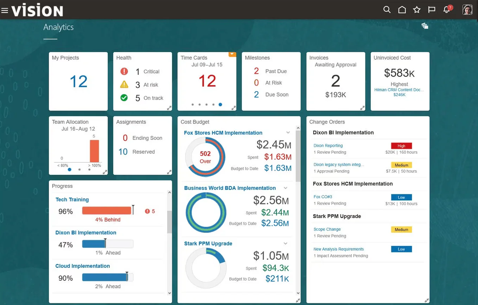Click the Progress panel scroll down arrow

(169, 293)
